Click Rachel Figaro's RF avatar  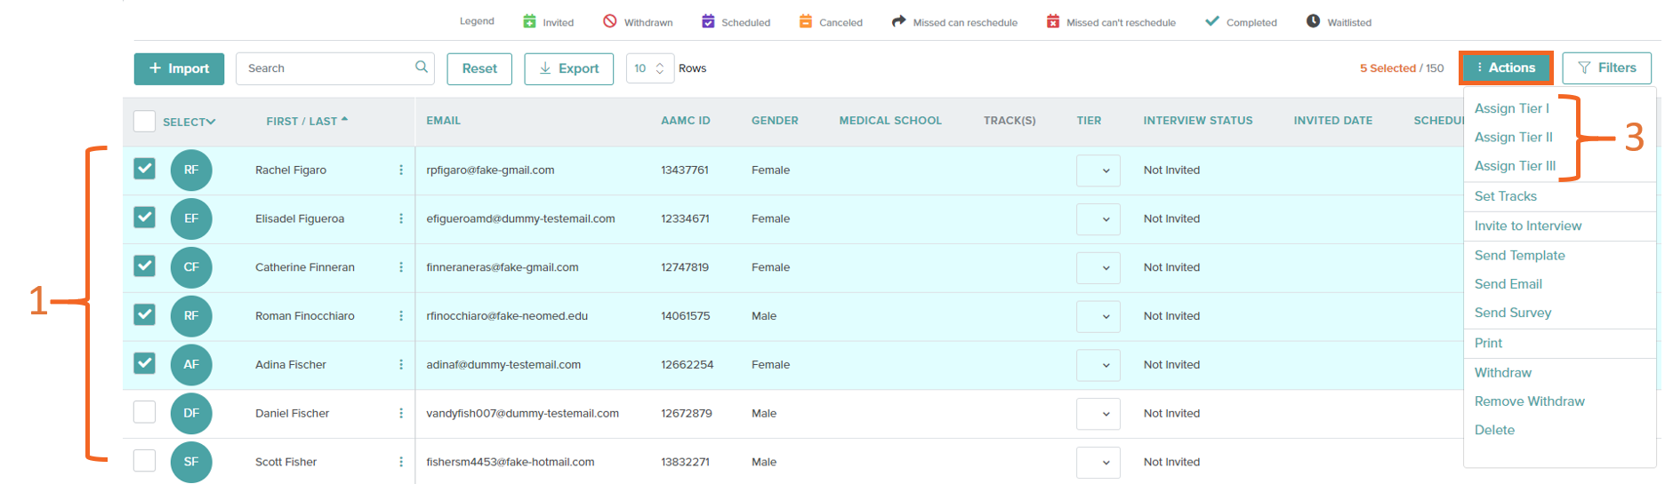click(191, 170)
